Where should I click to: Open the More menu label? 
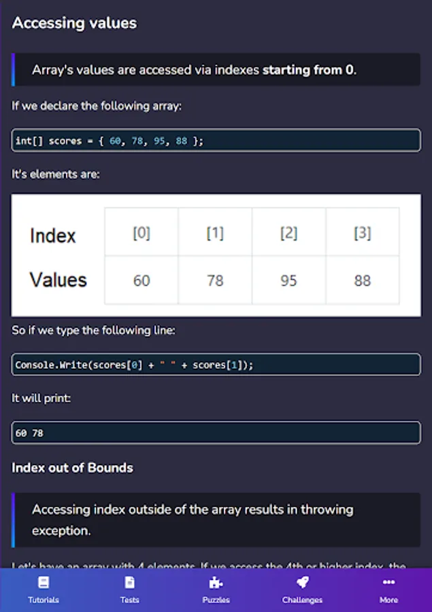[388, 600]
